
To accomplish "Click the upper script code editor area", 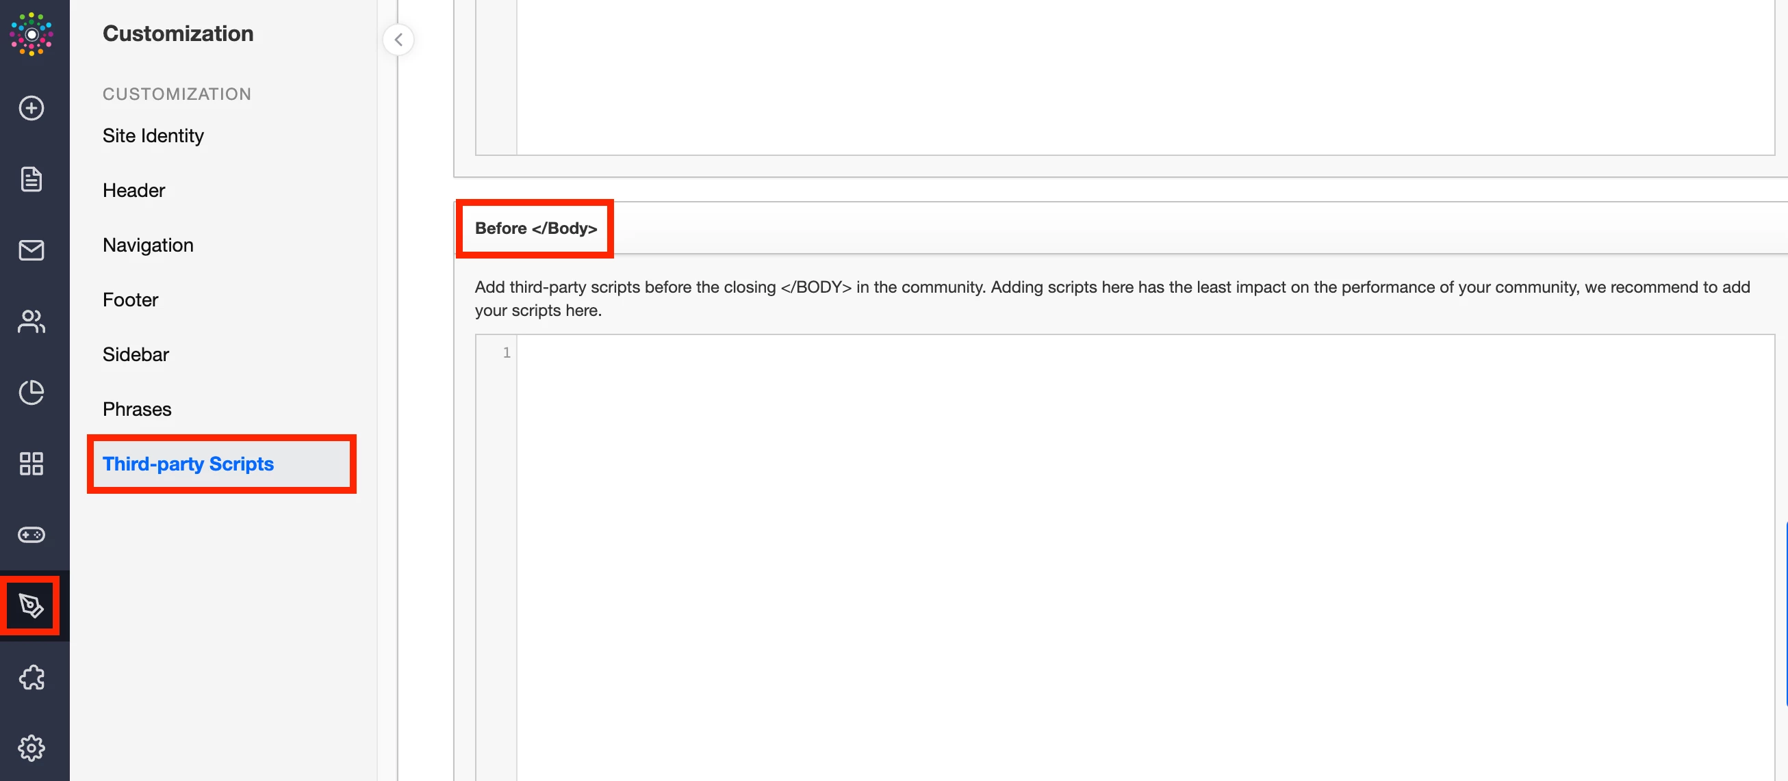I will coord(1145,77).
